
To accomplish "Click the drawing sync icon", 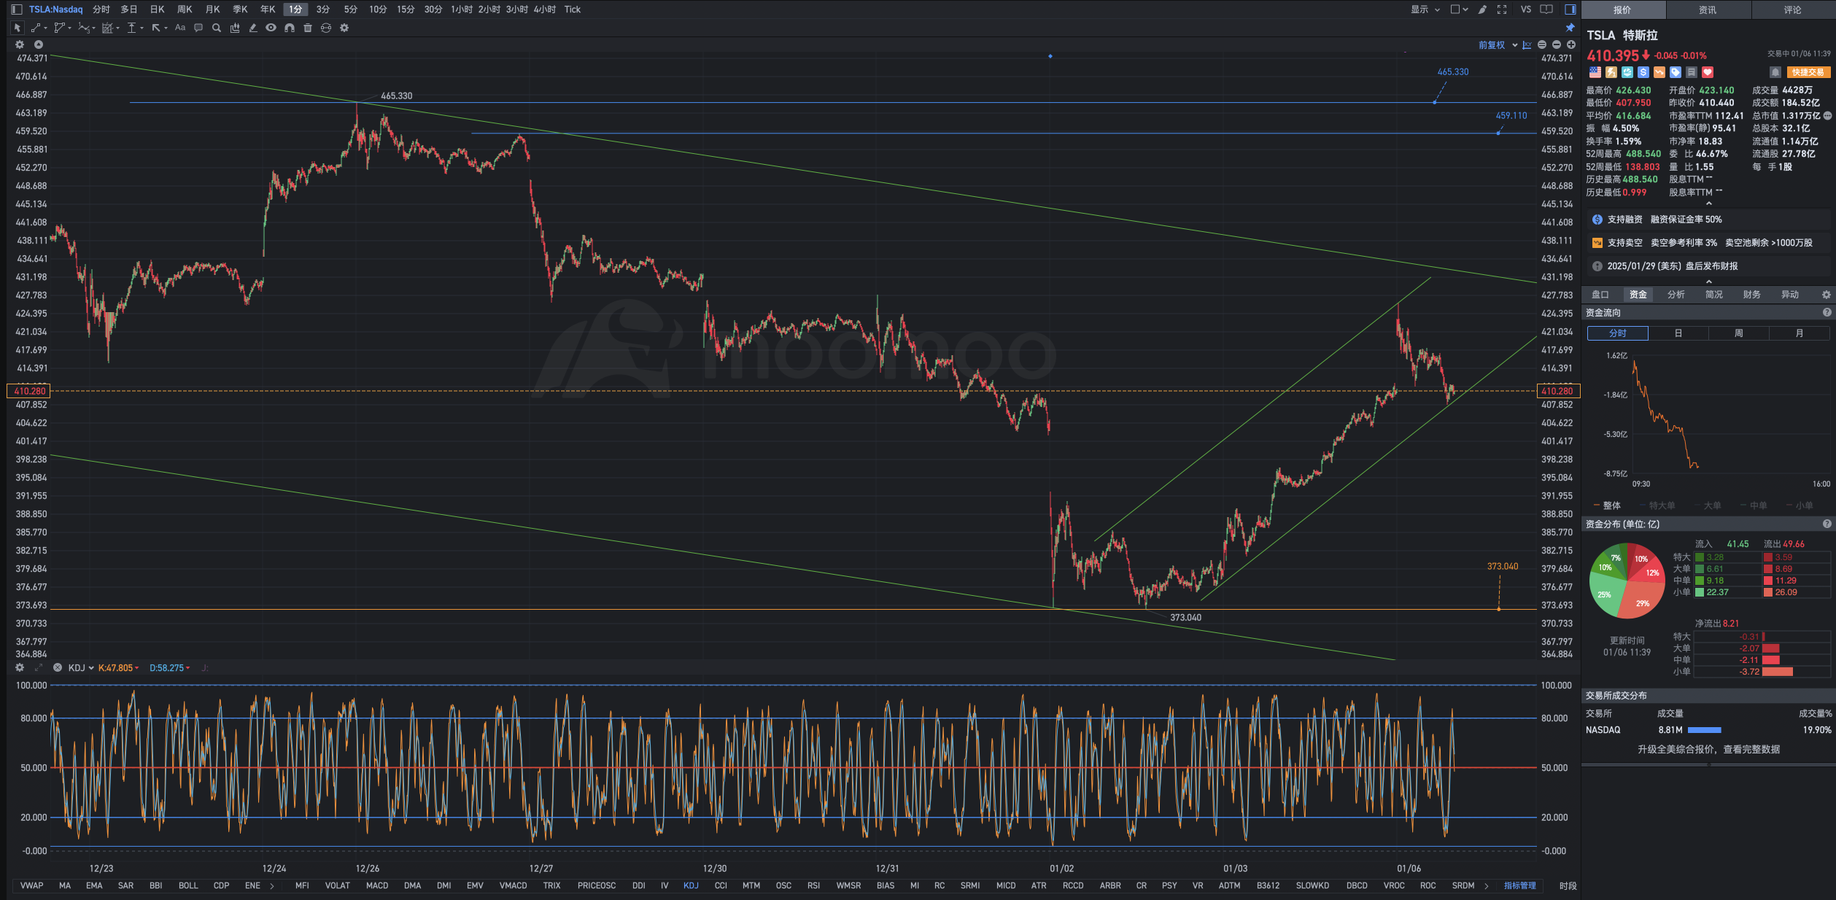I will pyautogui.click(x=326, y=28).
